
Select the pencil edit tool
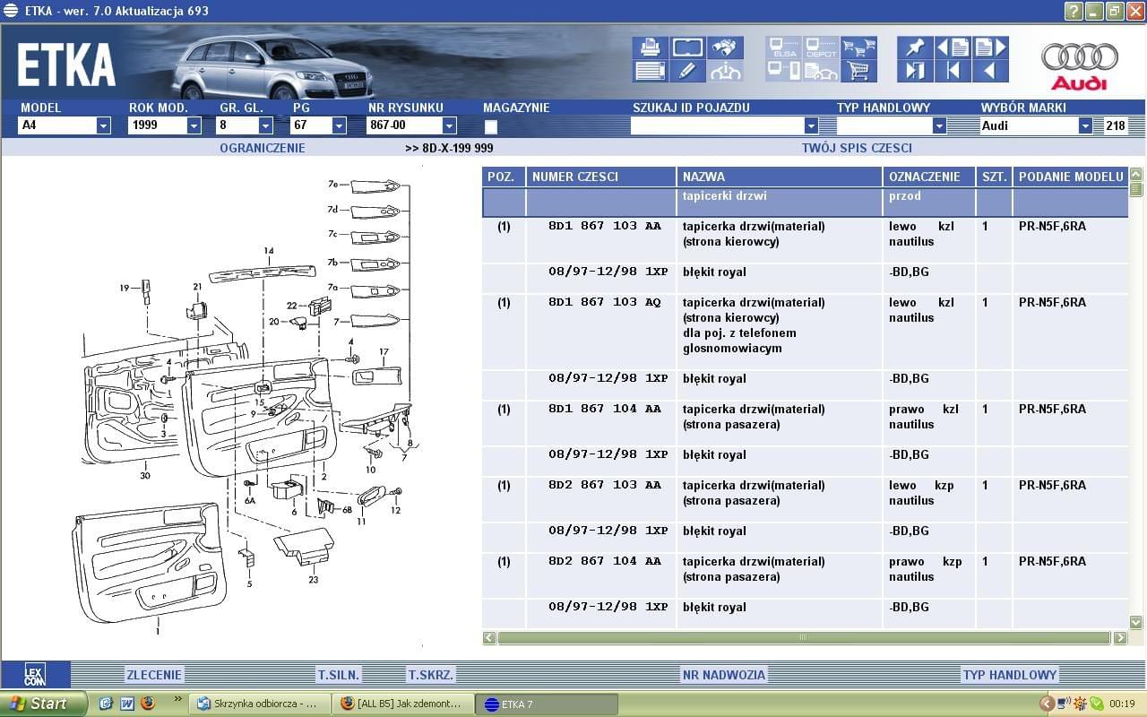(687, 71)
